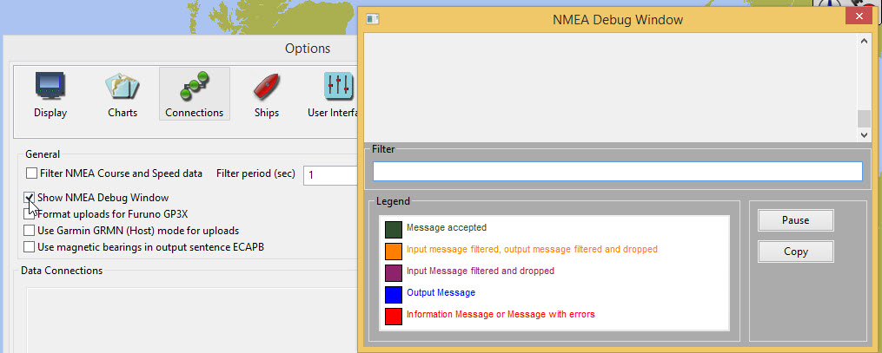The image size is (882, 353).
Task: Click the blue Output Message swatch
Action: [394, 294]
